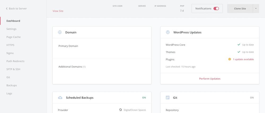265x113 pixels.
Task: Click the Git logo icon
Action: 168,98
